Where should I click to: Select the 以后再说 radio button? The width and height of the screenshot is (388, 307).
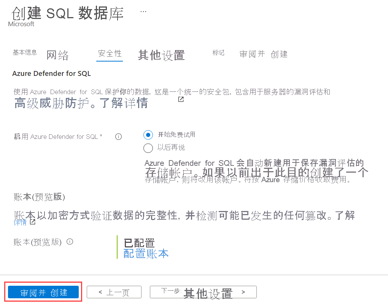(x=148, y=148)
